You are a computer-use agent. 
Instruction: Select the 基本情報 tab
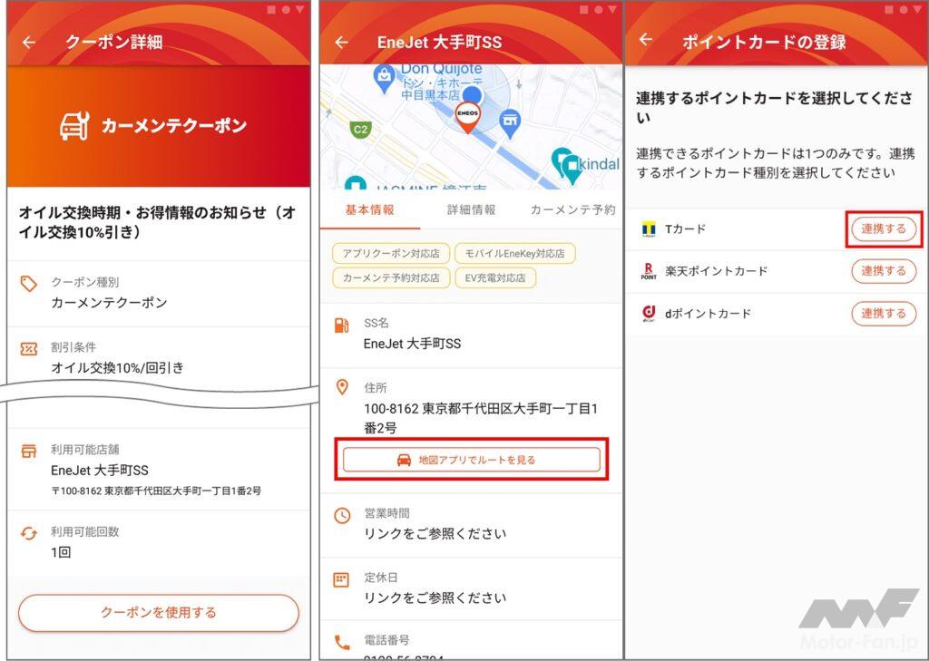370,209
